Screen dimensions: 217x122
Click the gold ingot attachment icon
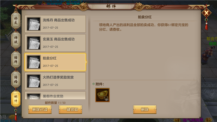102,95
